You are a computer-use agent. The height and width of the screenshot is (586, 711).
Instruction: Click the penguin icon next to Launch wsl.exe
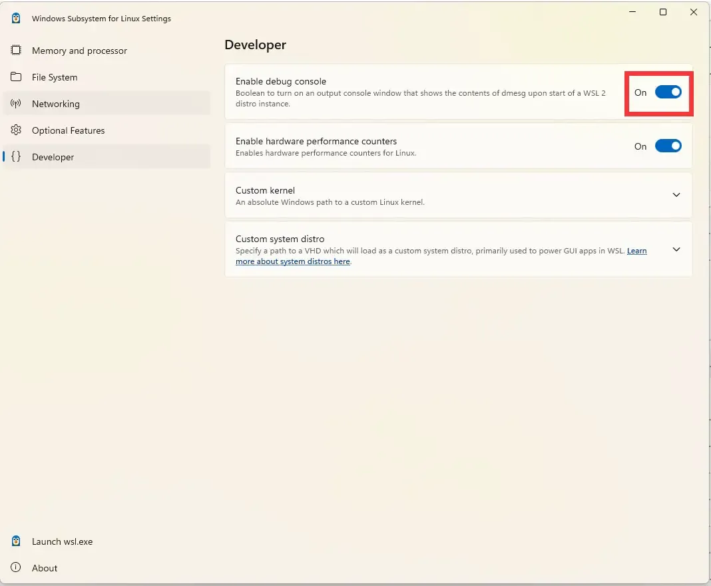pos(15,541)
